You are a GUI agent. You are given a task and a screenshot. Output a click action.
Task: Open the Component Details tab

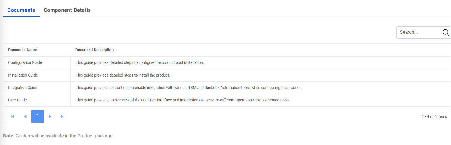point(67,10)
